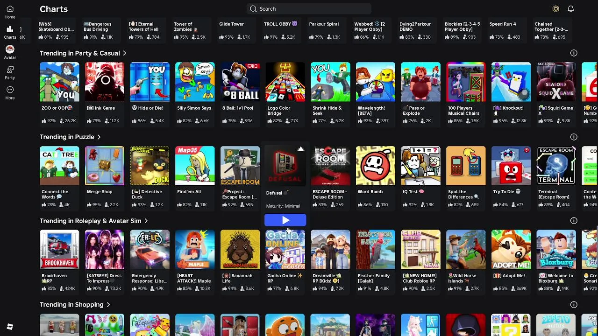
Task: Open the Home sidebar icon
Action: (10, 12)
